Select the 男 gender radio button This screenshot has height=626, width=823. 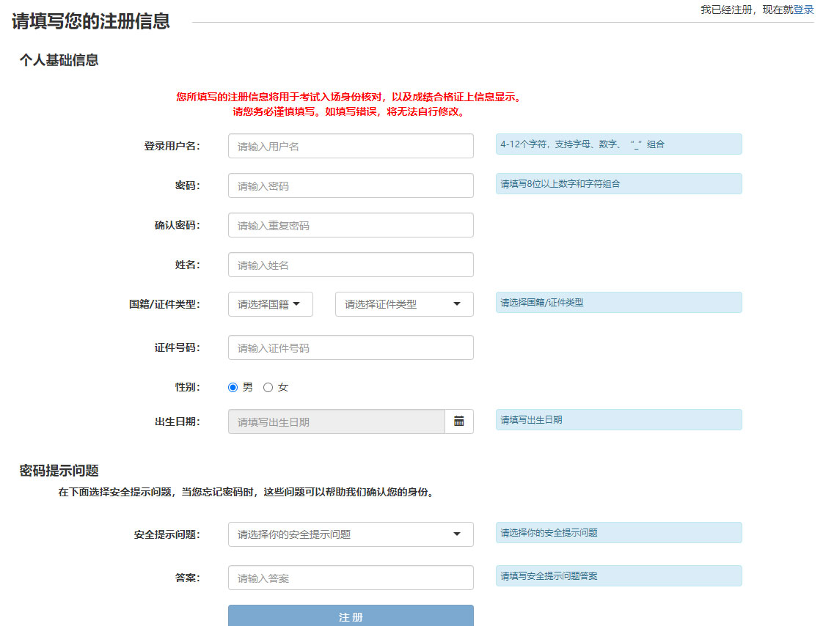tap(232, 386)
